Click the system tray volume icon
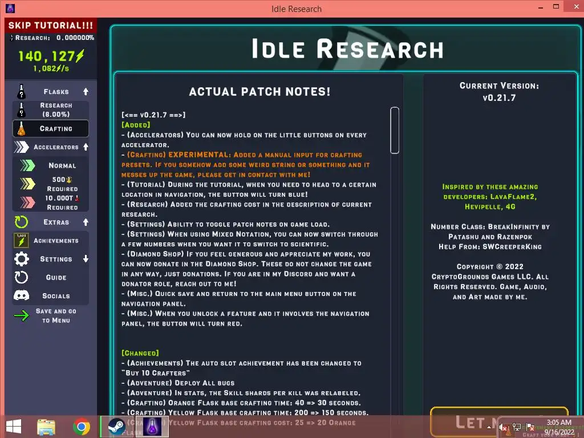584x438 pixels. click(503, 427)
